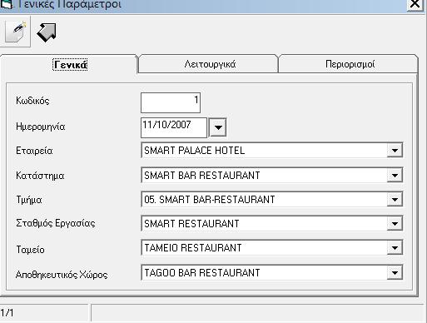Click the SMART RESTAURANT workstation value
Image resolution: width=427 pixels, height=323 pixels.
tap(191, 224)
